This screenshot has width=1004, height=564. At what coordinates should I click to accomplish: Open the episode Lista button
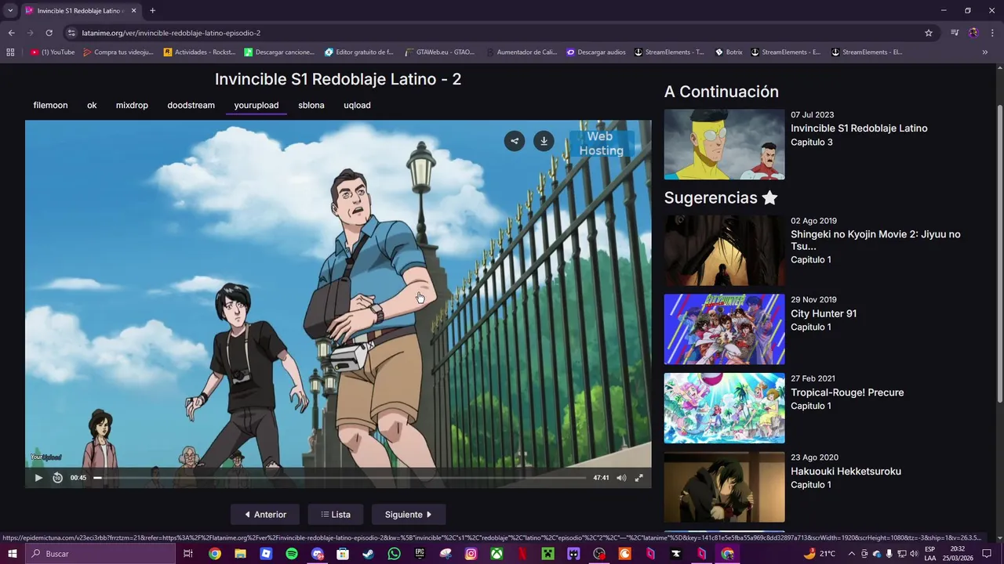336,515
